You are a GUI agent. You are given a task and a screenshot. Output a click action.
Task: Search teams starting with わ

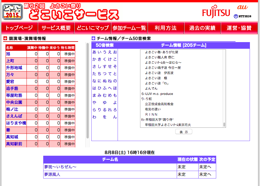(94, 117)
